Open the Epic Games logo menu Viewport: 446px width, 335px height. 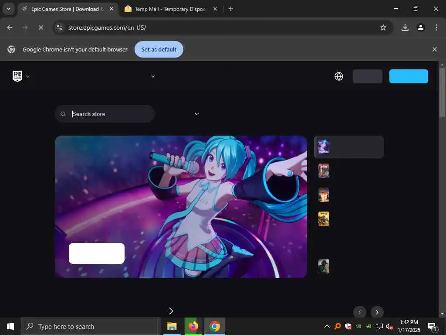click(x=17, y=76)
